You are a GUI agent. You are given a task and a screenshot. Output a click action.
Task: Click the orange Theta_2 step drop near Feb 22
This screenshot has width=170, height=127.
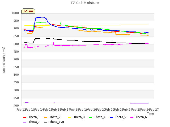click(116, 33)
